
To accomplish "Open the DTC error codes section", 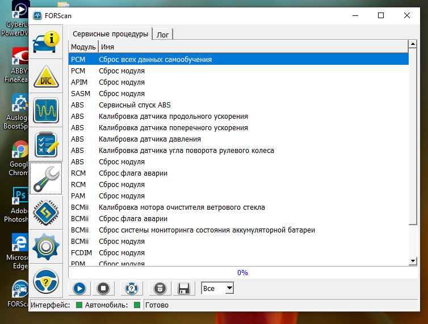I will [x=46, y=76].
